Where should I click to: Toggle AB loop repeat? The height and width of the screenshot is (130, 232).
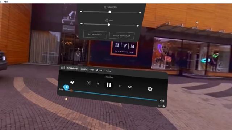(130, 87)
